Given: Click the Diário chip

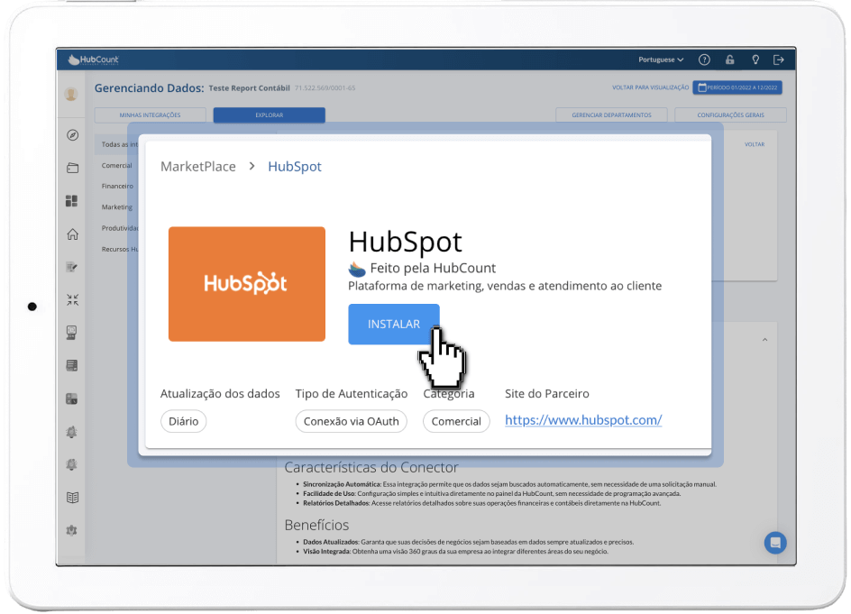Looking at the screenshot, I should [183, 421].
